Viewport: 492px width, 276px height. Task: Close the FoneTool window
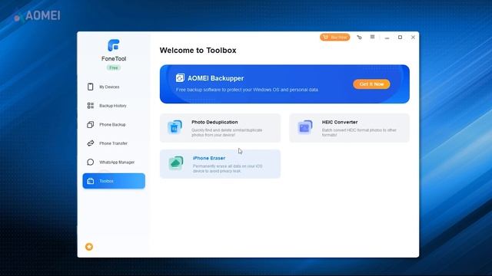pyautogui.click(x=413, y=38)
